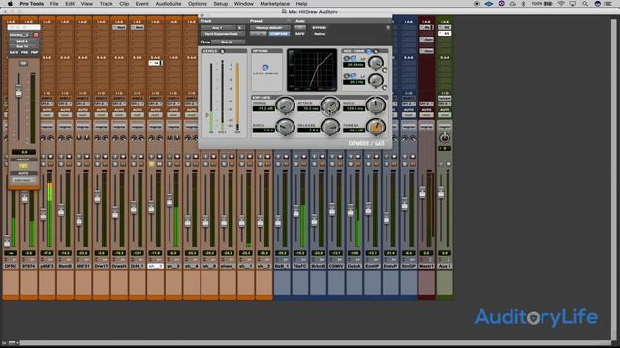Click the orange Thresh knob
Viewport: 620px width, 348px height.
coord(376,127)
